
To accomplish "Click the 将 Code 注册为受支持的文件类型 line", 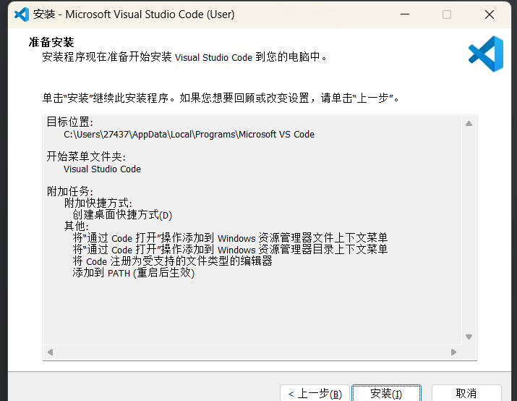I will pos(172,261).
